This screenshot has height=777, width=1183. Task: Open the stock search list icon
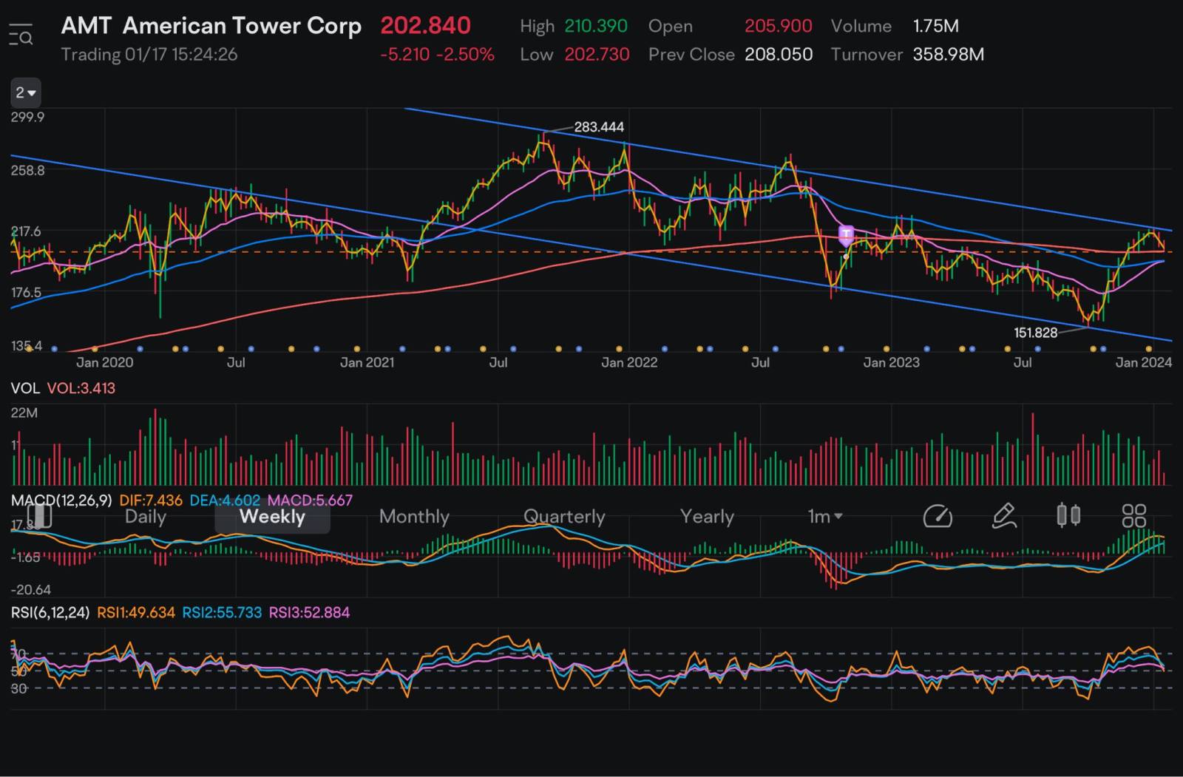coord(21,35)
